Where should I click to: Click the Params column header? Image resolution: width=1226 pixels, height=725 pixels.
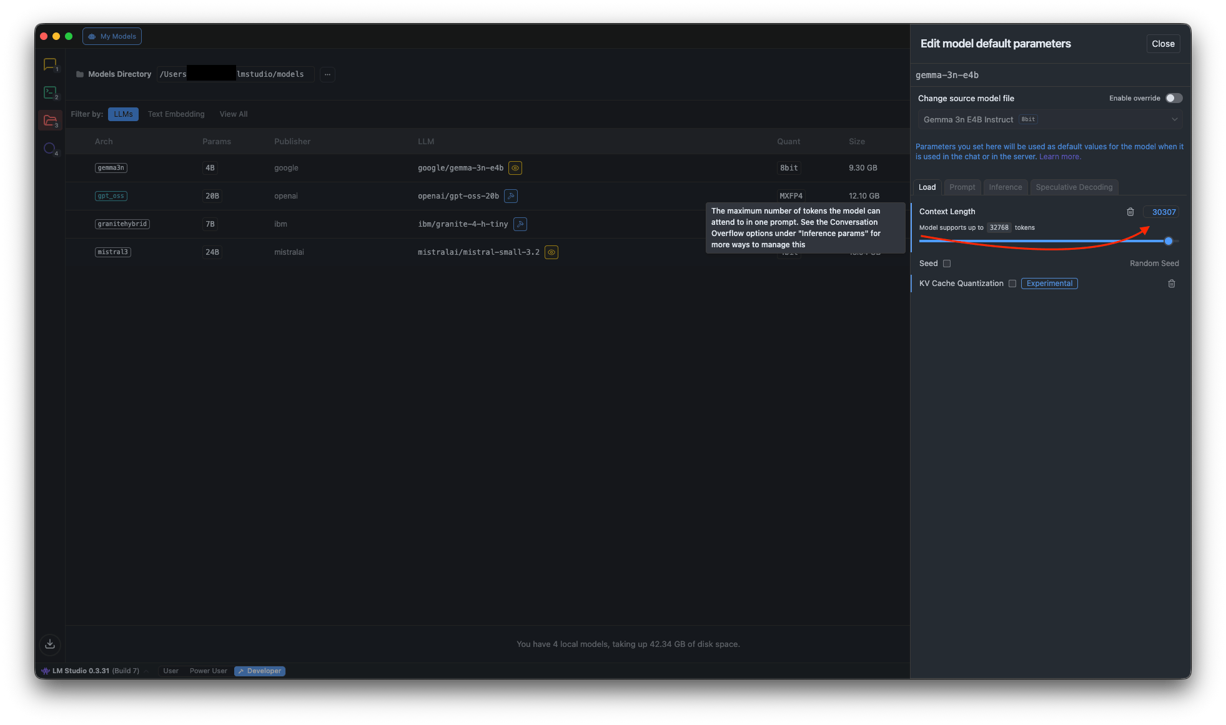217,142
